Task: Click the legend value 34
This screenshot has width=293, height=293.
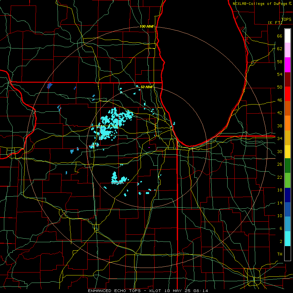Action: point(280,138)
